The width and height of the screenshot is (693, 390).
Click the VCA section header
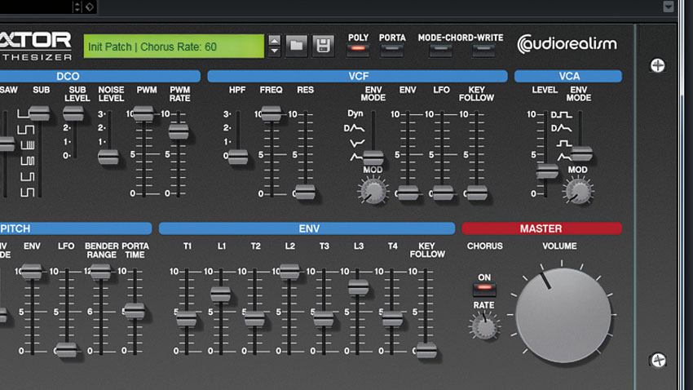point(568,76)
